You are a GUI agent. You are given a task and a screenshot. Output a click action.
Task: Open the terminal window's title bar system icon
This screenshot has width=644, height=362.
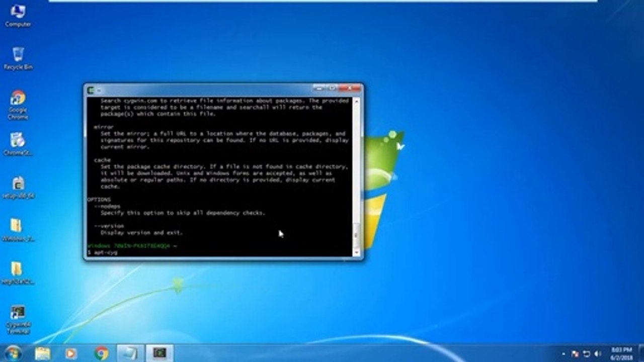(x=91, y=90)
